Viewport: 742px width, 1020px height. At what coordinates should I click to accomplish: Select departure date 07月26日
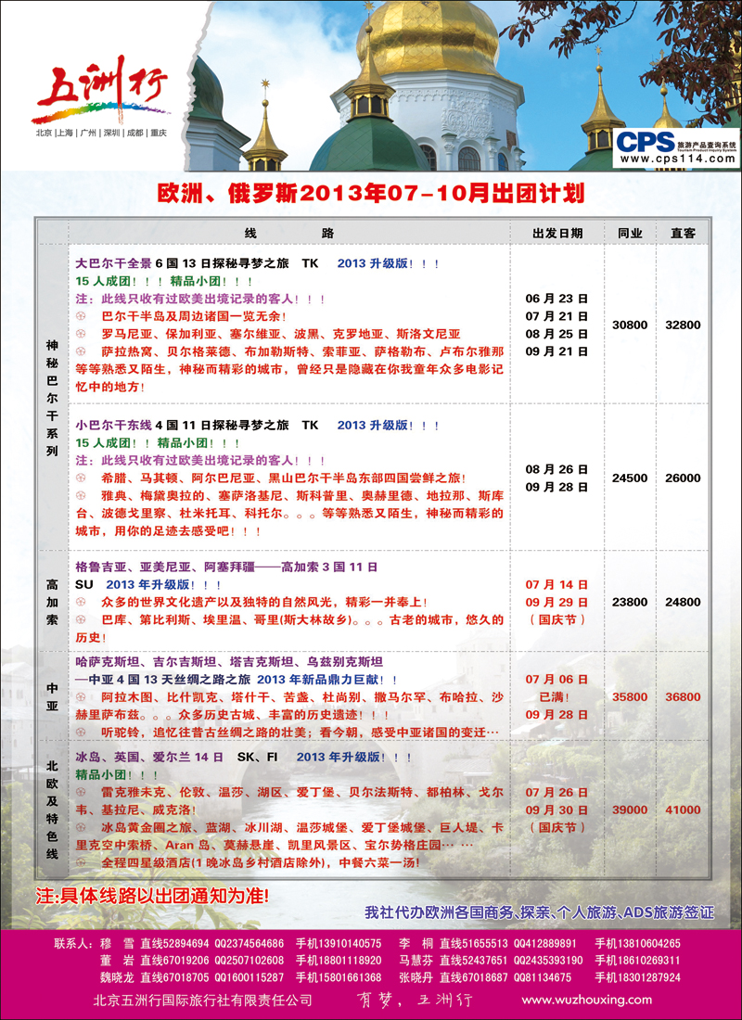[x=557, y=792]
